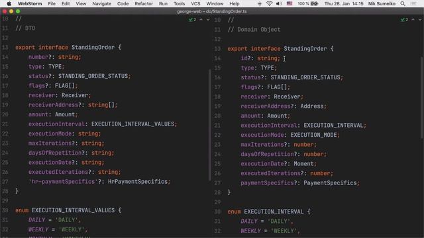This screenshot has height=238, width=424.
Task: Open the Window menu
Action: pyautogui.click(x=215, y=4)
